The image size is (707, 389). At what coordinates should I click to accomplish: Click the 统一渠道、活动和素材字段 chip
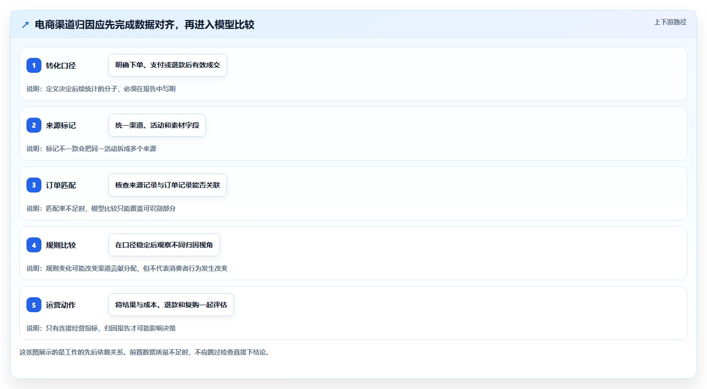[x=157, y=125]
